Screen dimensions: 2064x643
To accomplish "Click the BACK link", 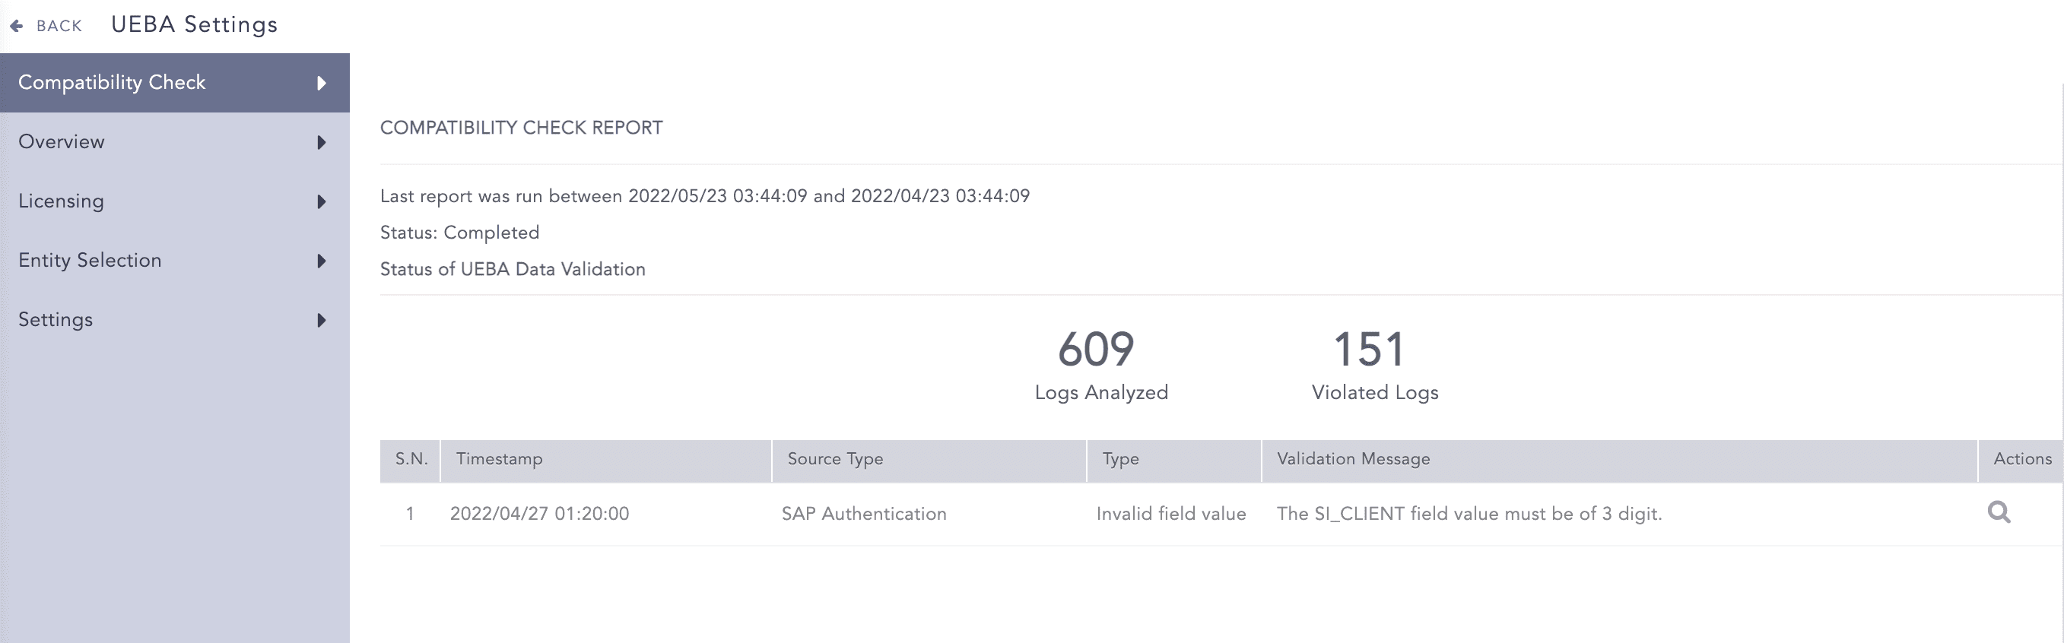I will pos(59,26).
